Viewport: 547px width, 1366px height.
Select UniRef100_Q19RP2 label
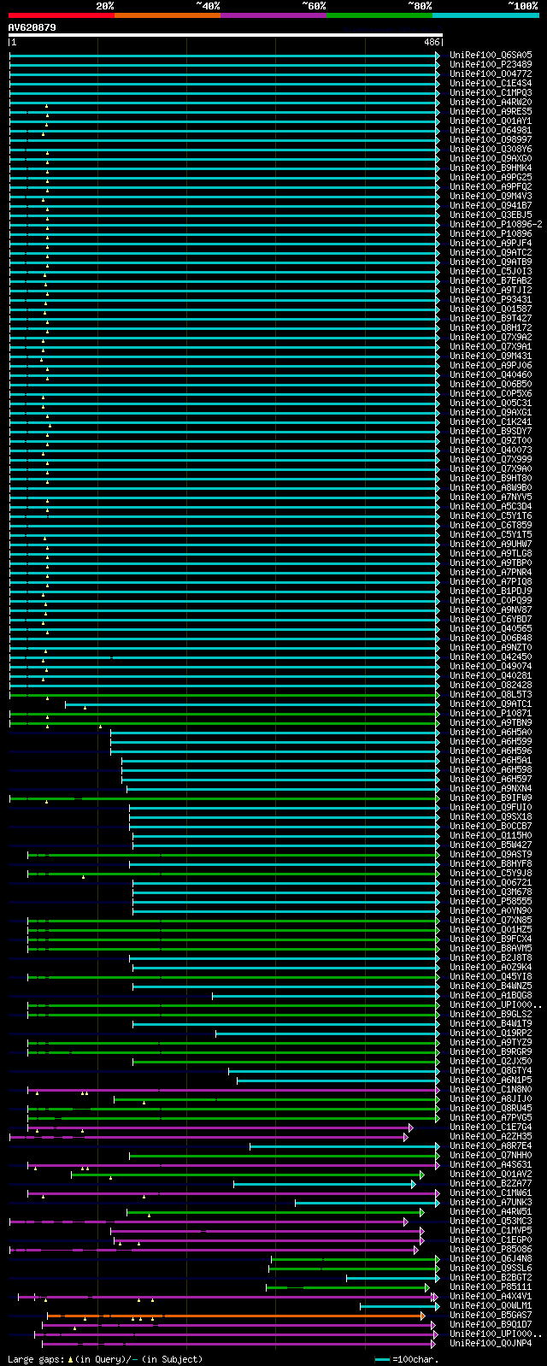click(x=491, y=1033)
